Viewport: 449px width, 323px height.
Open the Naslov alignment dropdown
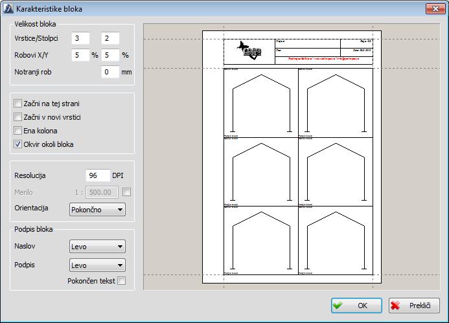(97, 247)
